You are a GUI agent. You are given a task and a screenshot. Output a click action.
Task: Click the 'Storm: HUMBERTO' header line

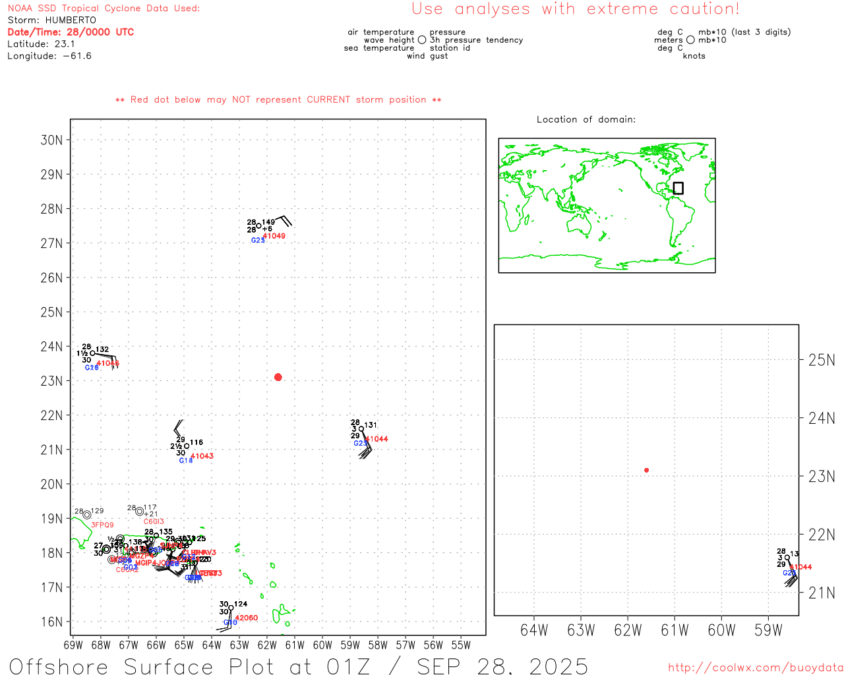click(52, 20)
